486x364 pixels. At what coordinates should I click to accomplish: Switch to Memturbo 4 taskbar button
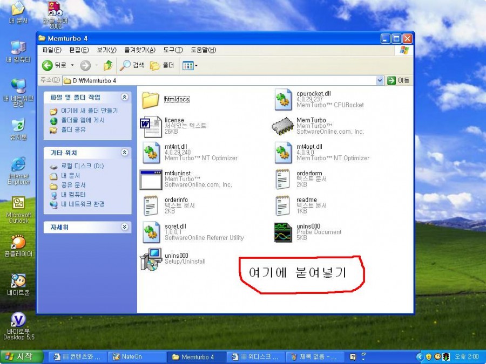[195, 357]
